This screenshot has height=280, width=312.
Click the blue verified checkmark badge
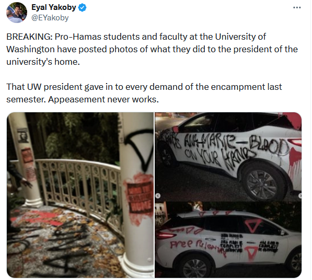(x=82, y=7)
